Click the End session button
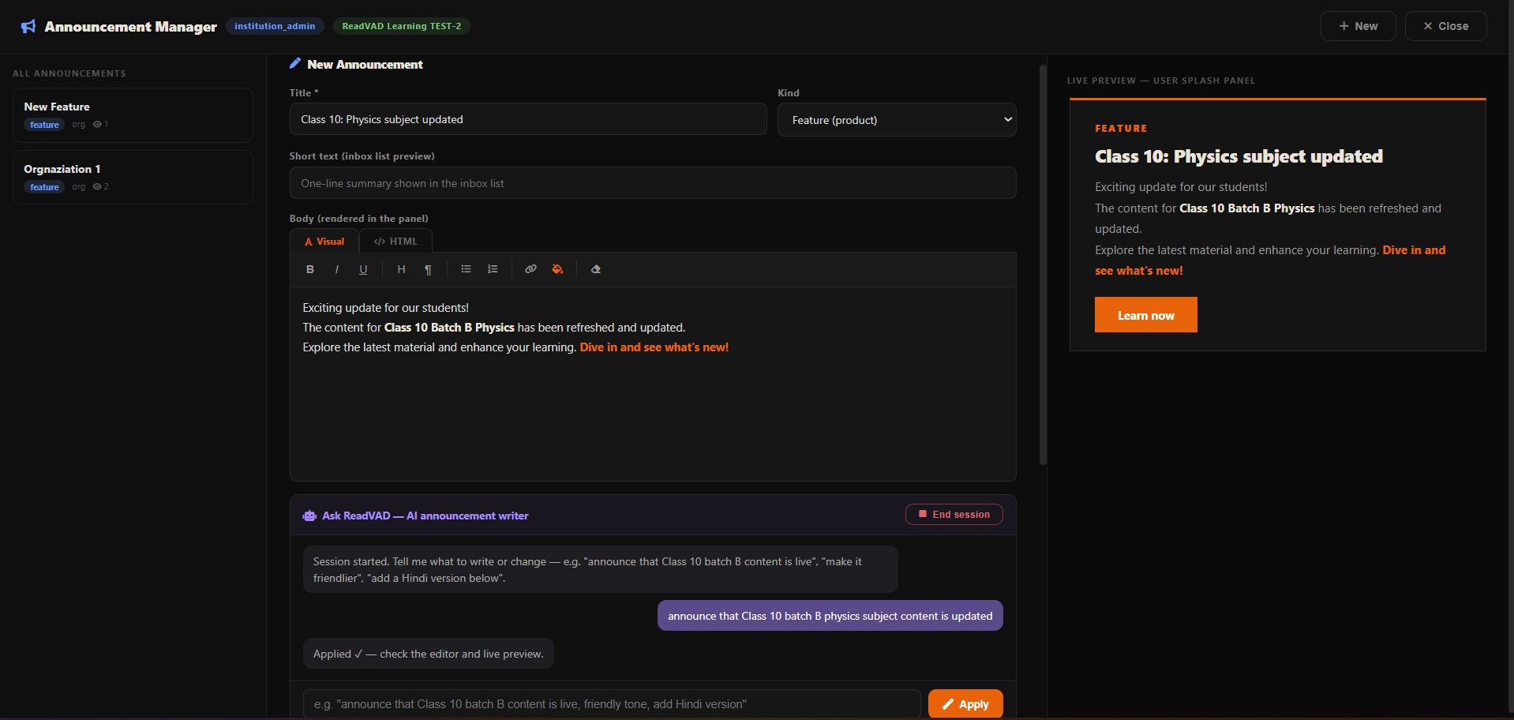 click(954, 515)
